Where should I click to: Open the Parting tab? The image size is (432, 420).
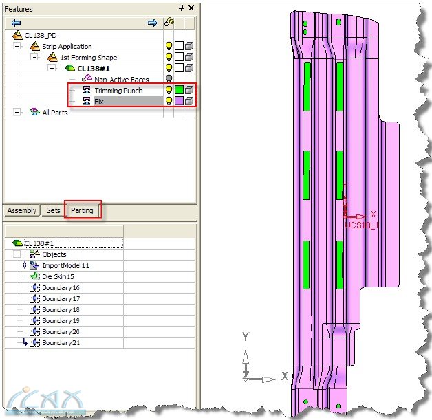82,210
